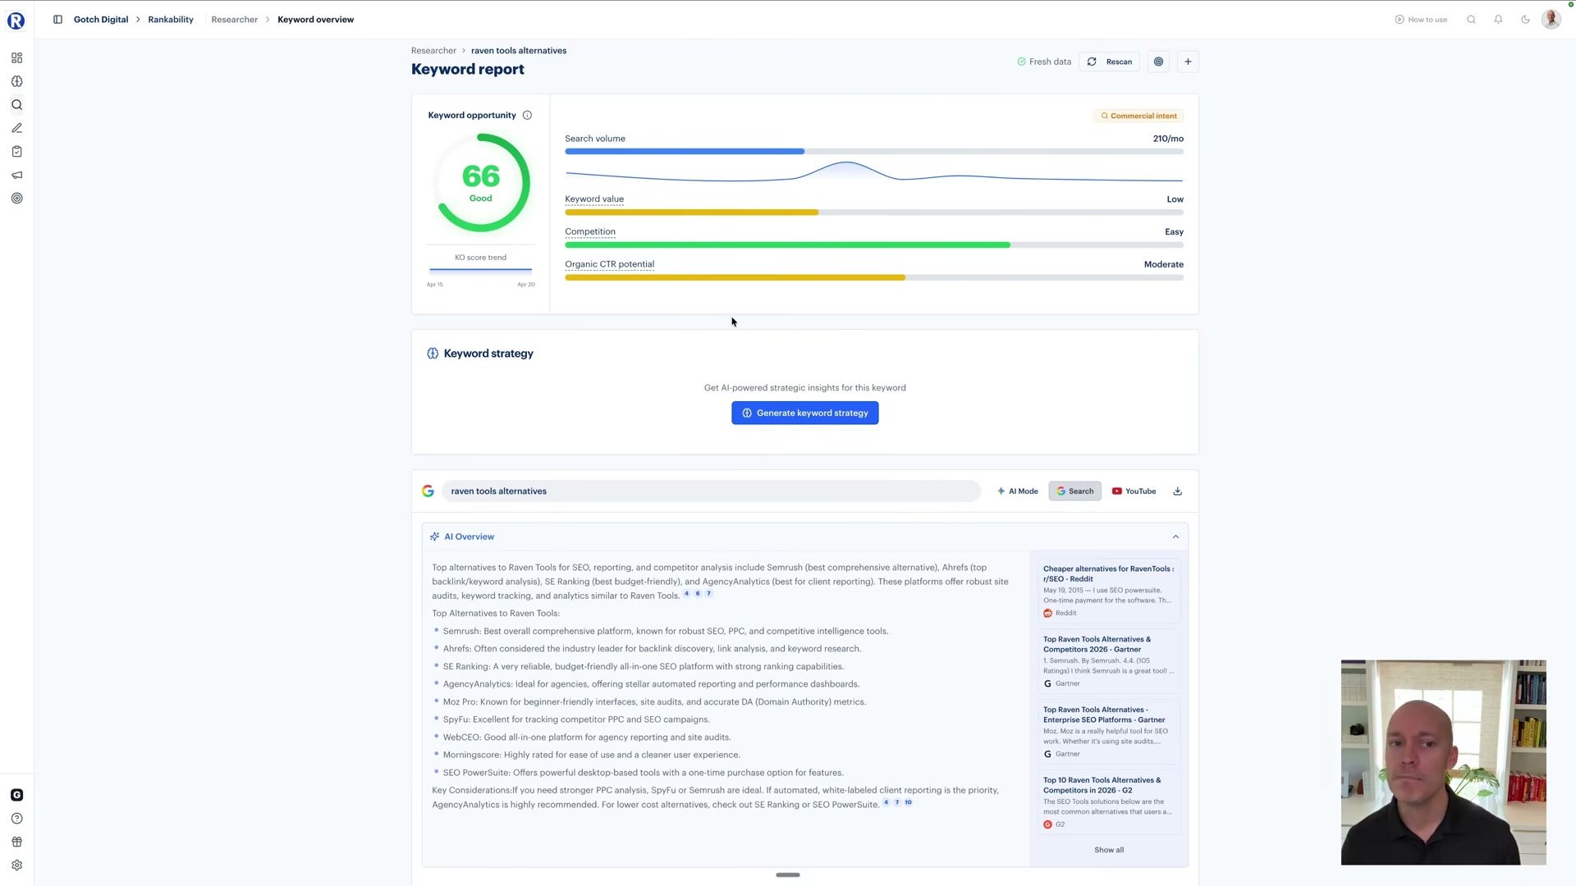Viewport: 1576px width, 886px height.
Task: Click the Competition label
Action: tap(590, 232)
